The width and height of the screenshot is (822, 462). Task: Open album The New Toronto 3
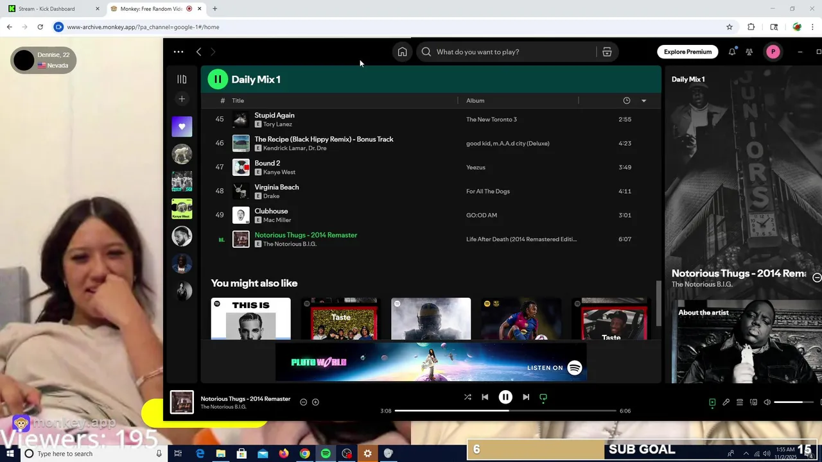click(x=491, y=119)
